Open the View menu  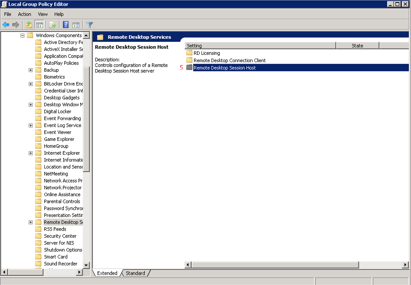43,14
